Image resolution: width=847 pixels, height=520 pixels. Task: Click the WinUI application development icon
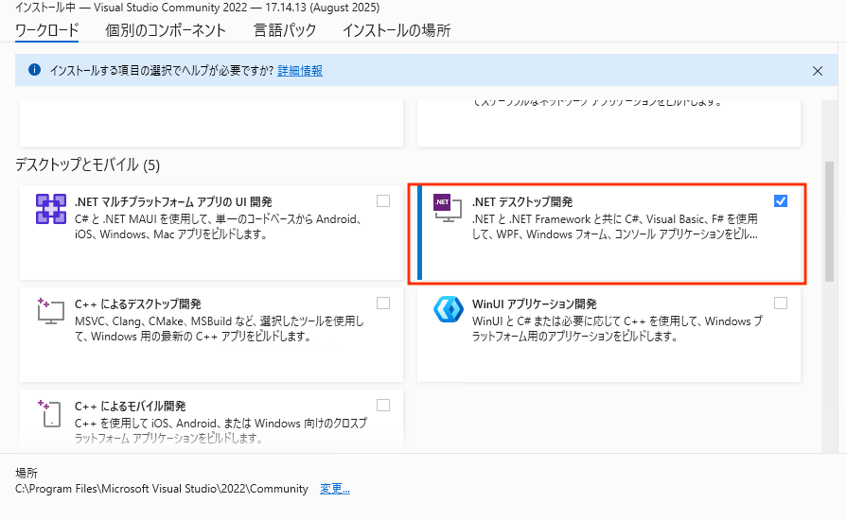pos(448,311)
